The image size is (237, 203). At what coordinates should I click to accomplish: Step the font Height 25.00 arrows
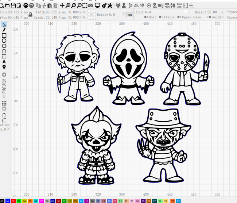click(x=222, y=12)
